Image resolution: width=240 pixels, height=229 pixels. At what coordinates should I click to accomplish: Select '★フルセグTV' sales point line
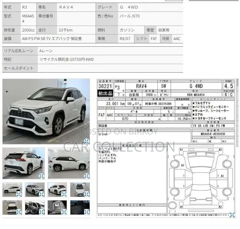[201, 103]
